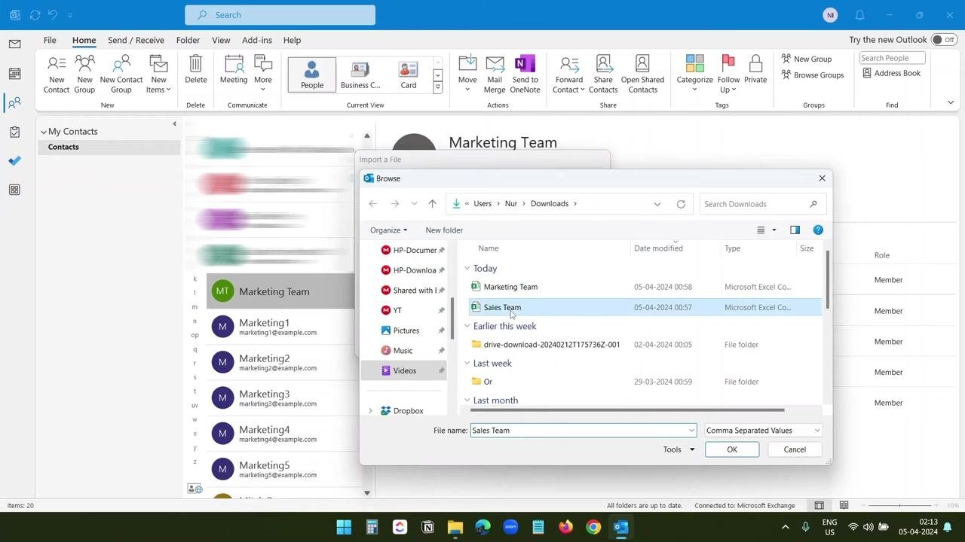Click the Windows Start button
Viewport: 965px width, 542px height.
coord(344,527)
